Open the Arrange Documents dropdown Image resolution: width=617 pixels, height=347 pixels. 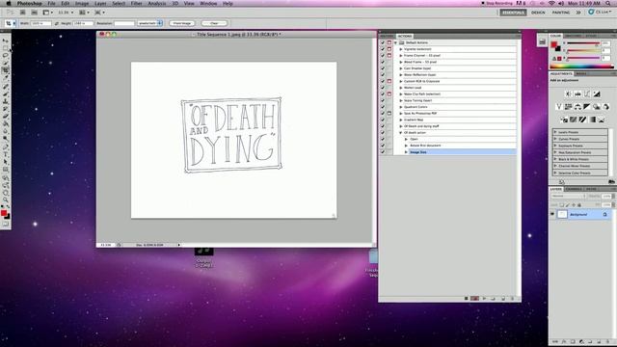point(84,13)
